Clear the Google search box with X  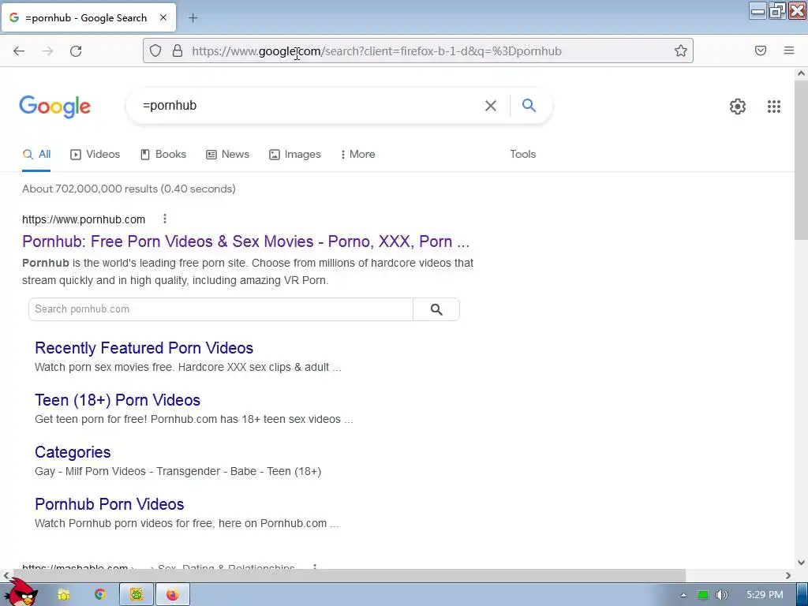[490, 106]
